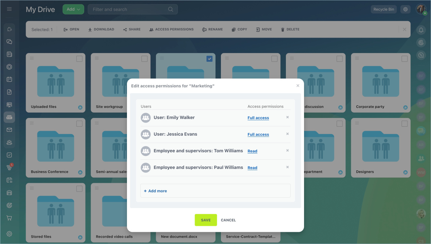
Task: Tick the Corporate party folder checkbox
Action: pyautogui.click(x=404, y=59)
